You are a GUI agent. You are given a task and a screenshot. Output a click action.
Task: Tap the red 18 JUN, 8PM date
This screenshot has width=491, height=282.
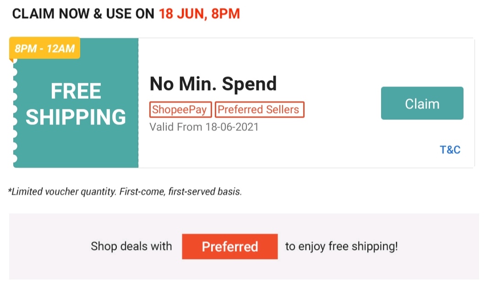[199, 14]
